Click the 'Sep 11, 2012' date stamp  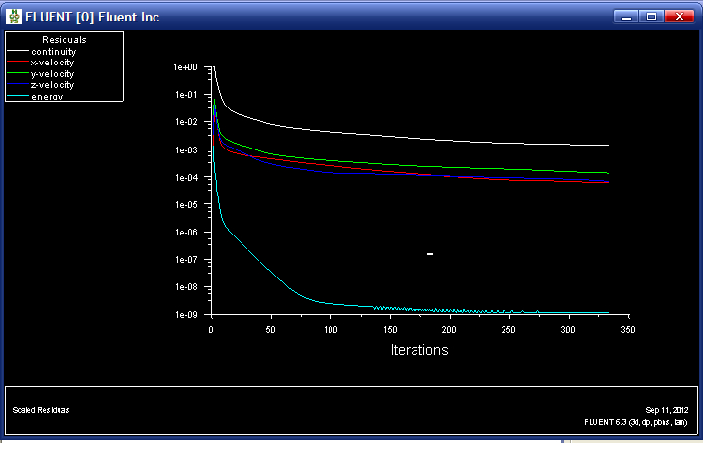667,410
